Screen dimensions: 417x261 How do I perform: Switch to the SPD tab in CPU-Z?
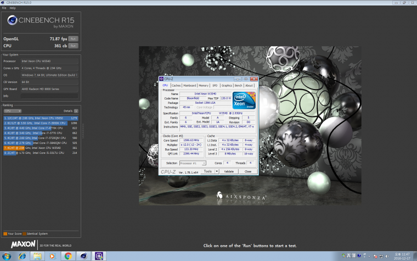[215, 86]
